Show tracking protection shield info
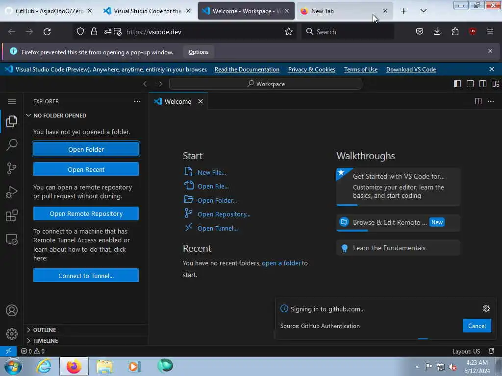The image size is (502, 376). coord(80,32)
